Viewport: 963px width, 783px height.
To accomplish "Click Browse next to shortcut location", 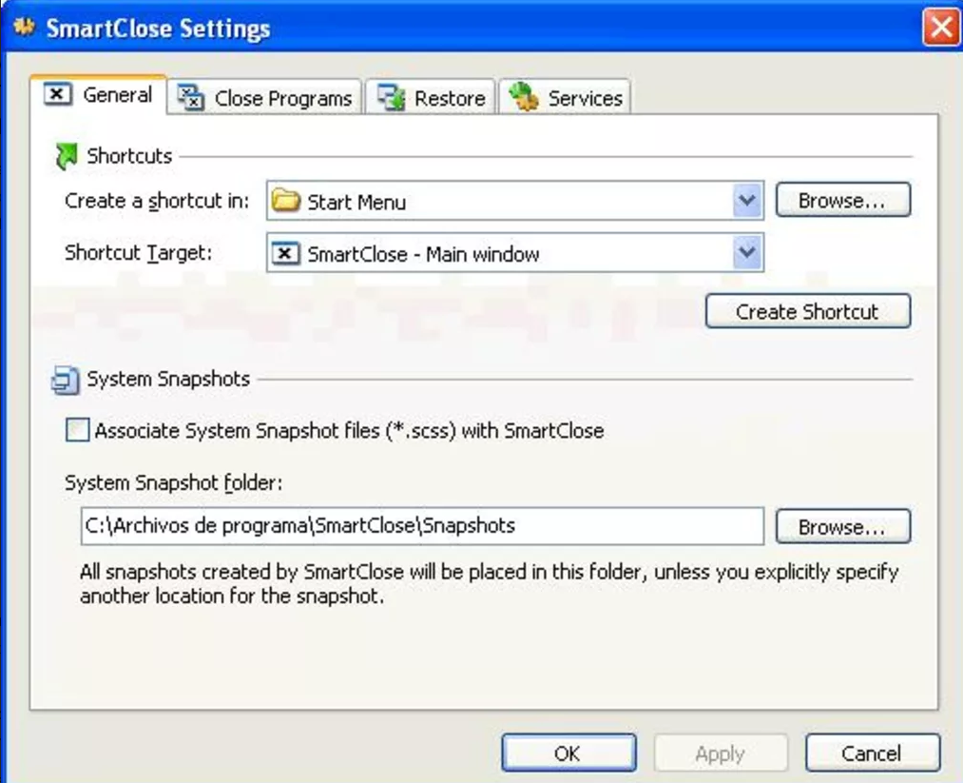I will pos(842,201).
